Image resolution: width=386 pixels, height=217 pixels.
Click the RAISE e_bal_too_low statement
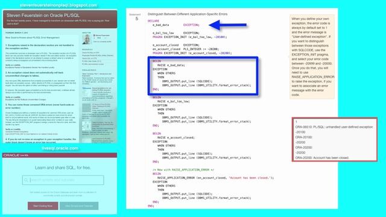[174, 101]
